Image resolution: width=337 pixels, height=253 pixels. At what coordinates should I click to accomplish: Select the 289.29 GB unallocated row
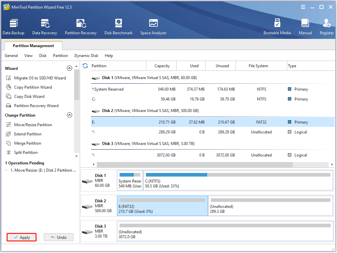click(213, 132)
